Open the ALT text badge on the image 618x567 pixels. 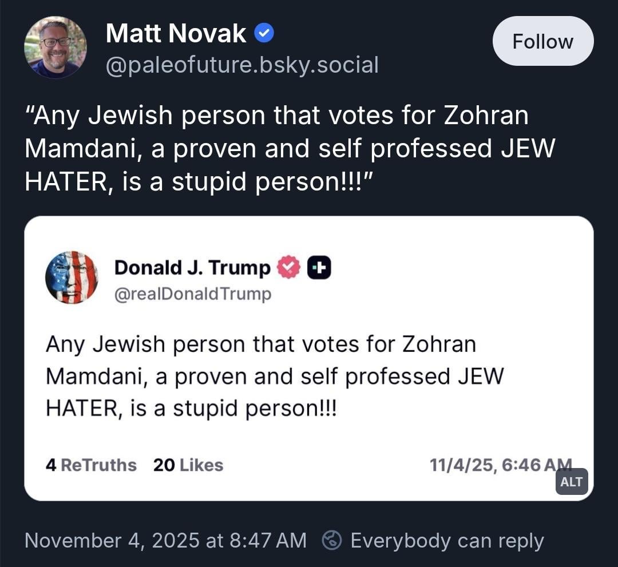coord(571,482)
